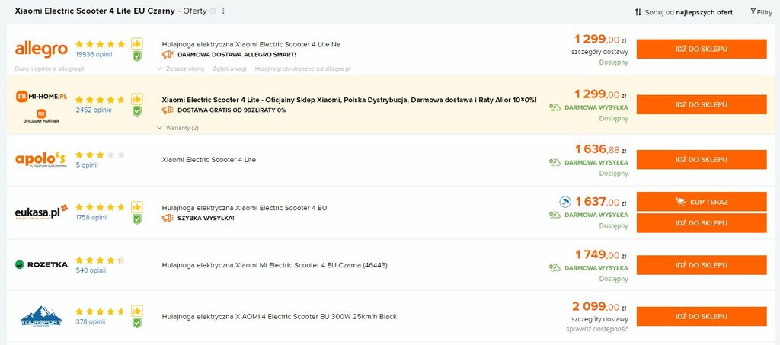
Task: Click the Zgłoś uwagi link
Action: pyautogui.click(x=229, y=69)
